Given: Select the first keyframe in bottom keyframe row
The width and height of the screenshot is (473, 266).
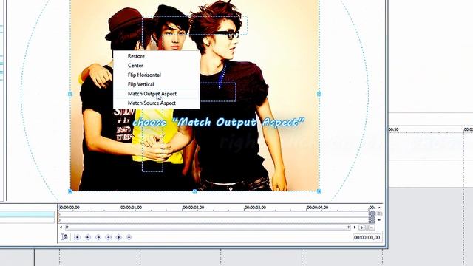Looking at the screenshot, I should (59, 220).
